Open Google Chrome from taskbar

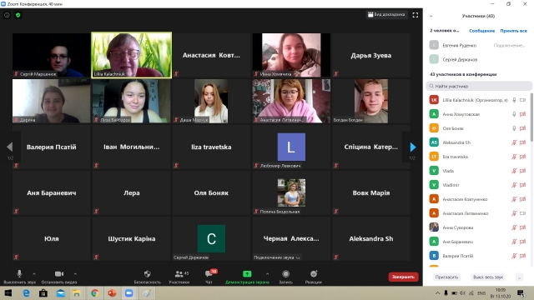point(94,293)
